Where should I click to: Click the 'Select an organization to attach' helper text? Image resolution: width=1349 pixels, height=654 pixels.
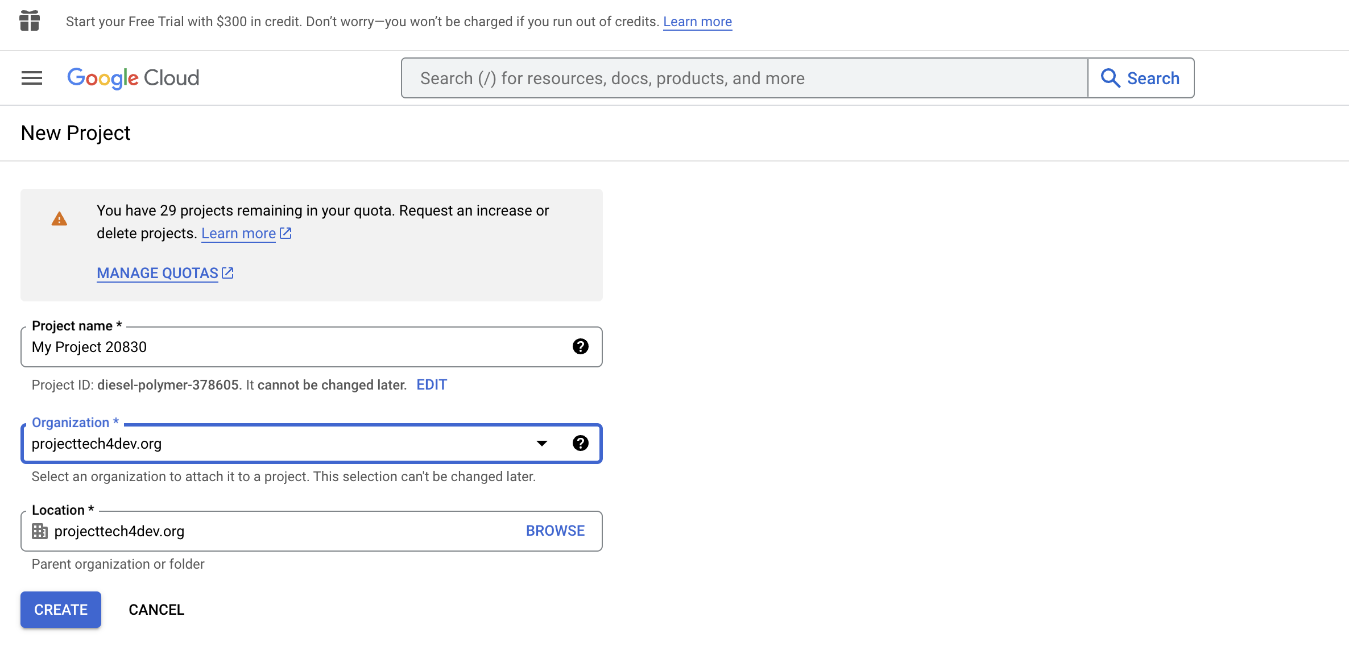[x=284, y=477]
